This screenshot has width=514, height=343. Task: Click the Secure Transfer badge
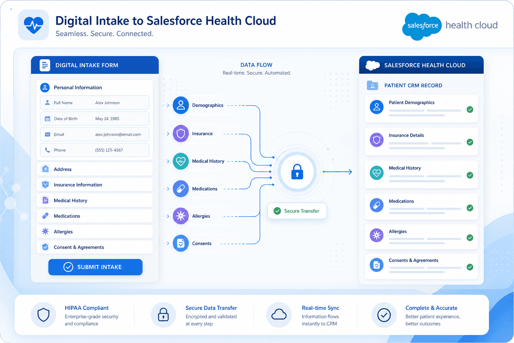297,211
